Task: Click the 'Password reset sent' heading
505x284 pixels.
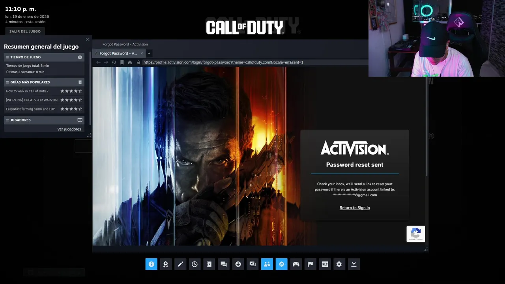Action: click(355, 165)
